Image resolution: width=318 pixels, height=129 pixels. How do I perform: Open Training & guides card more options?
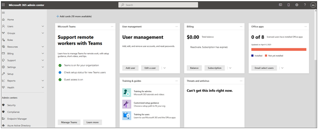point(177,81)
